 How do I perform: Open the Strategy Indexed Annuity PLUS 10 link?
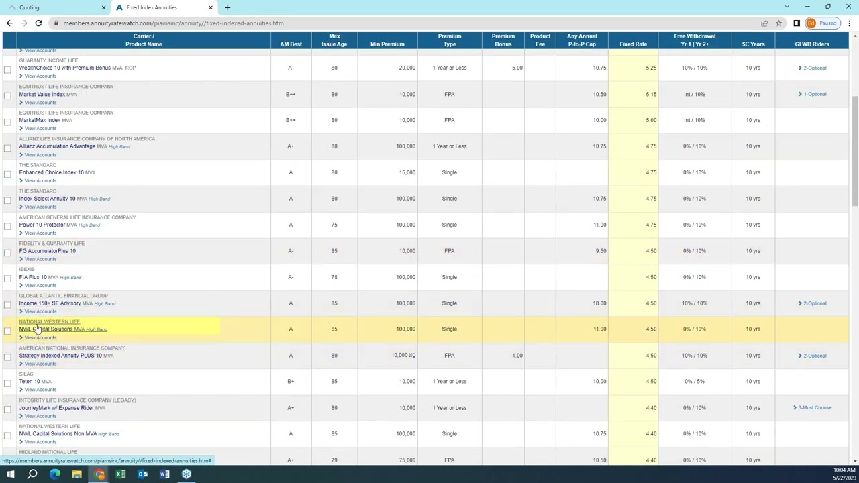coord(60,356)
